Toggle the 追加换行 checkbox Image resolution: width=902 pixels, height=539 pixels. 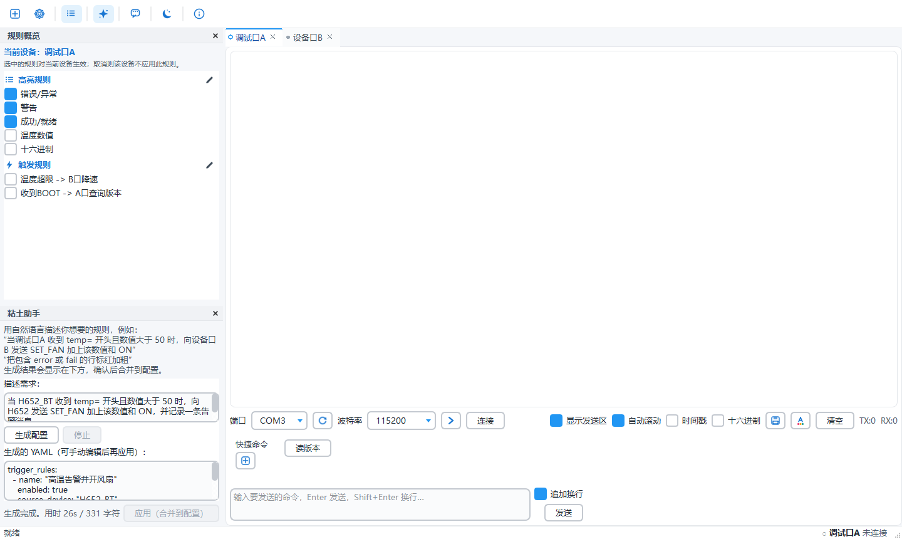click(x=541, y=494)
